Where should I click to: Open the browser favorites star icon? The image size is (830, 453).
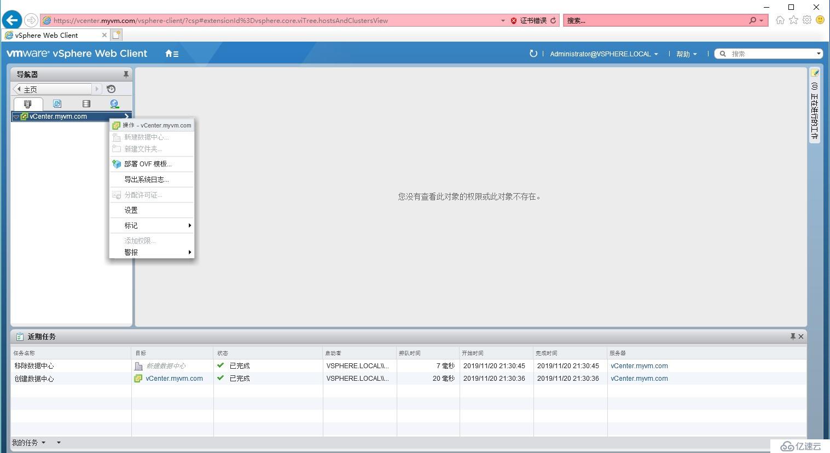tap(793, 20)
